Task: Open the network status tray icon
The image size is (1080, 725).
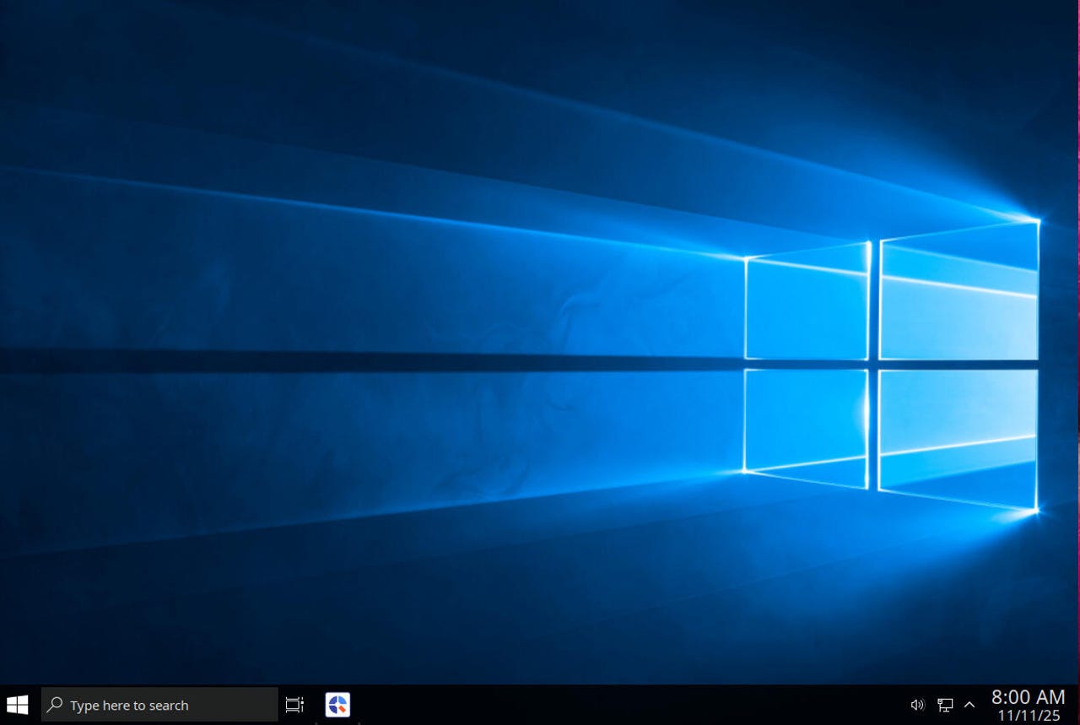Action: click(x=945, y=705)
